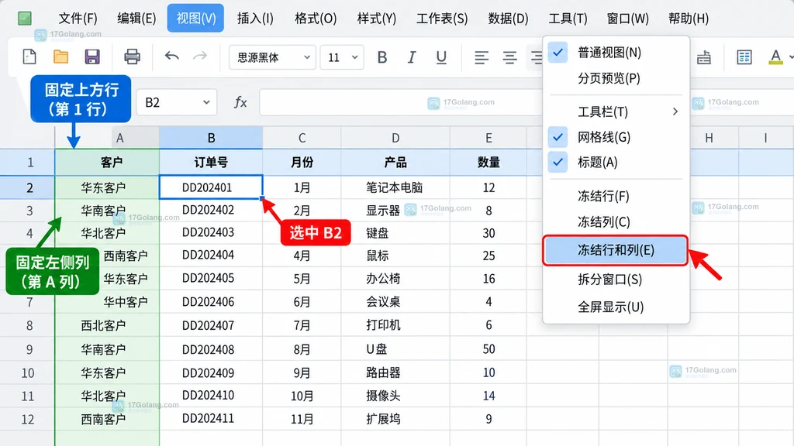
Task: Select column E header
Action: point(488,138)
